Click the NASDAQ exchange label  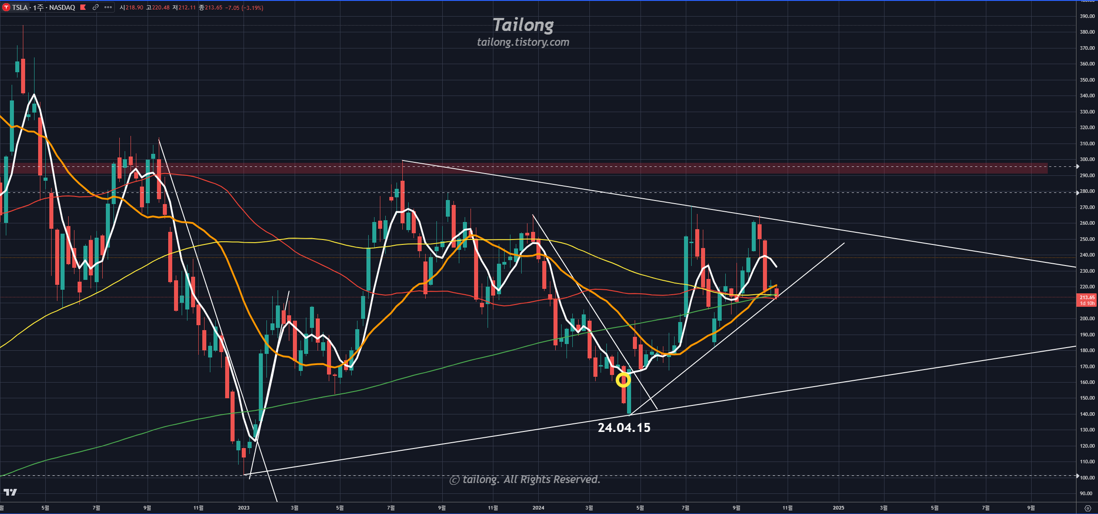(62, 8)
